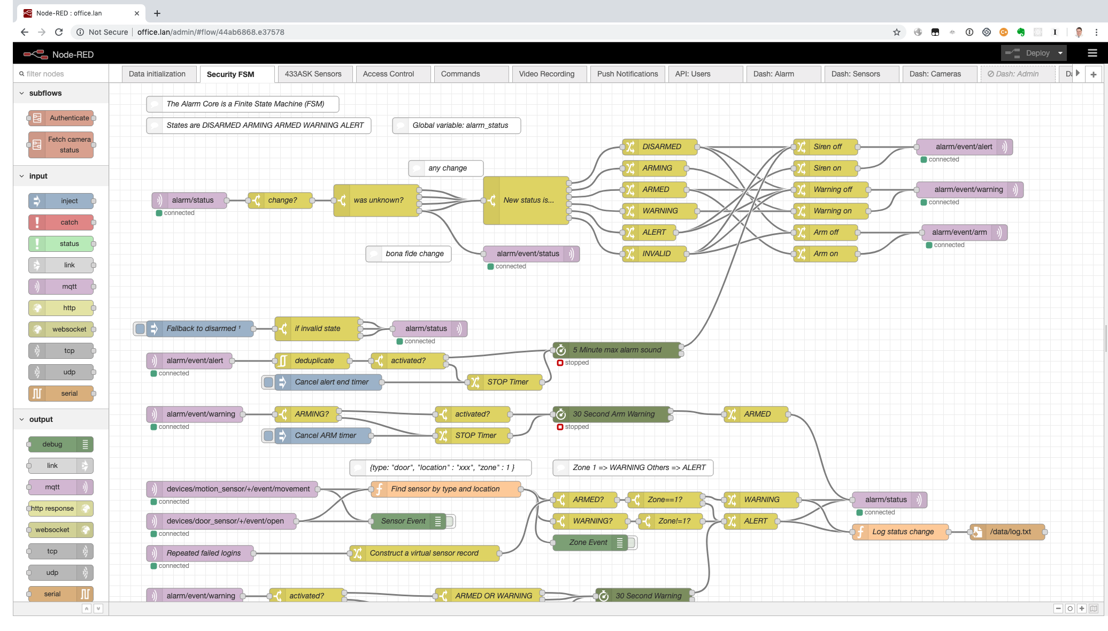Trigger the Cancel ARM timer inject button
This screenshot has width=1108, height=631.
268,436
